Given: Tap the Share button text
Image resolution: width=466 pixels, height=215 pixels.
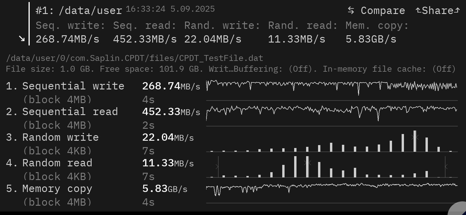Looking at the screenshot, I should point(438,10).
